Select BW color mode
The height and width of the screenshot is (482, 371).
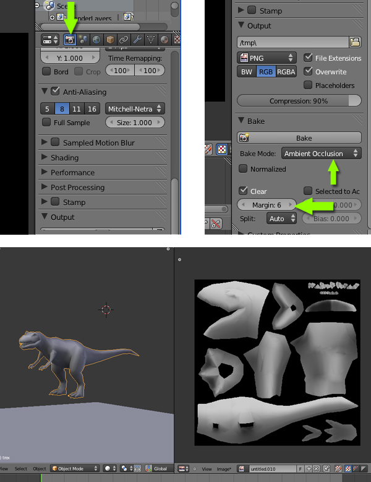(x=247, y=72)
